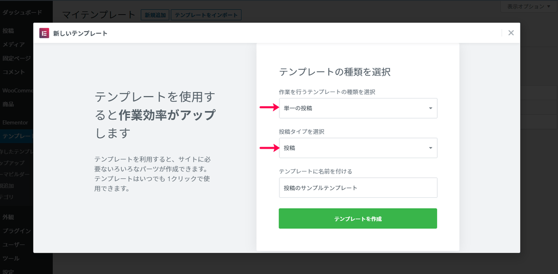Open 投稿 in the WordPress sidebar

(x=8, y=31)
